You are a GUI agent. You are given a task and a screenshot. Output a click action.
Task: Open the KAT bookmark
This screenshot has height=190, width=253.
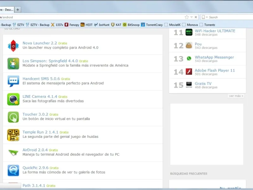point(116,25)
